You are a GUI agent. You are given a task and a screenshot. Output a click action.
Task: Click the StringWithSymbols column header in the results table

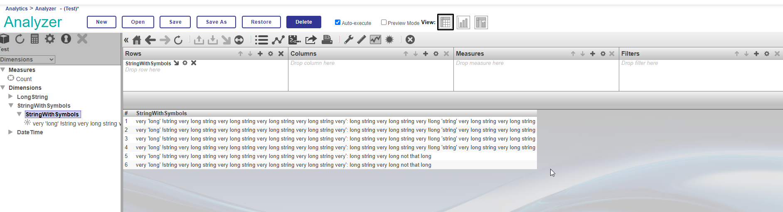pyautogui.click(x=161, y=113)
